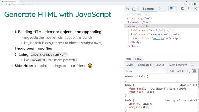Screen dimensions: 199x112
Task: Click the browser back arrow
Action: click(2, 4)
